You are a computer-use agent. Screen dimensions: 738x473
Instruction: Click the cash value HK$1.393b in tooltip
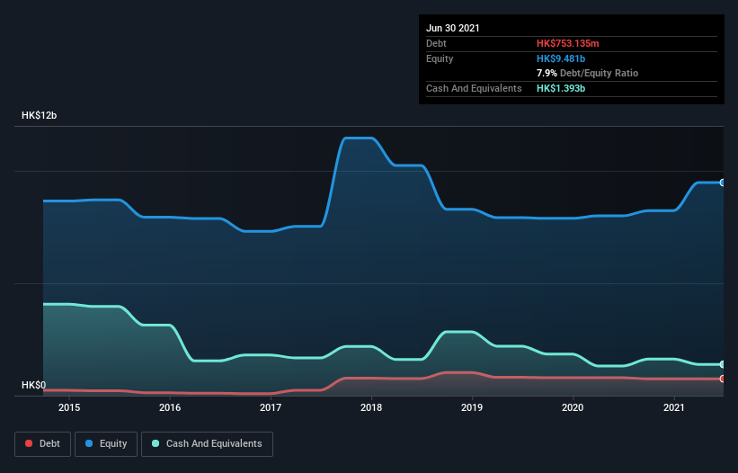pos(561,88)
